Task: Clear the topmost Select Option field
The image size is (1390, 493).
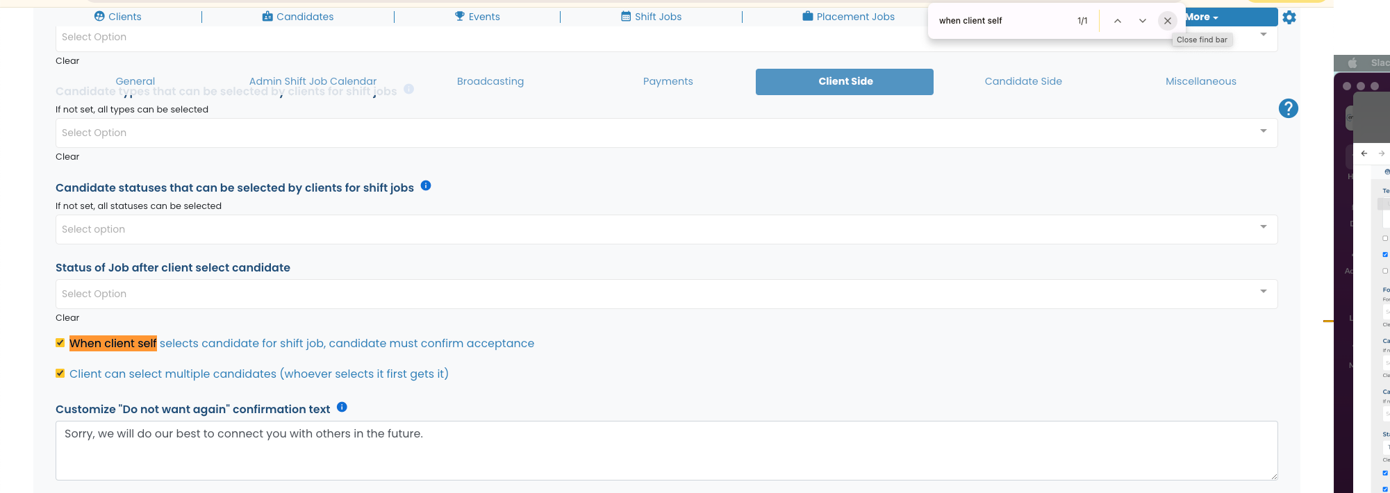Action: [x=67, y=61]
